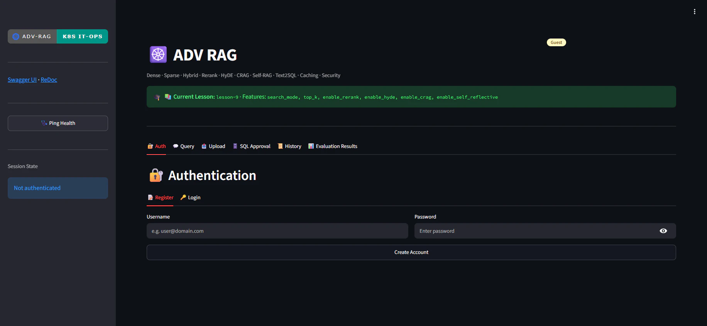Open the Evaluation Results tab

(x=333, y=146)
